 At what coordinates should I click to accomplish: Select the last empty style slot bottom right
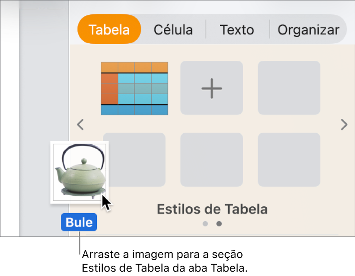click(x=288, y=159)
